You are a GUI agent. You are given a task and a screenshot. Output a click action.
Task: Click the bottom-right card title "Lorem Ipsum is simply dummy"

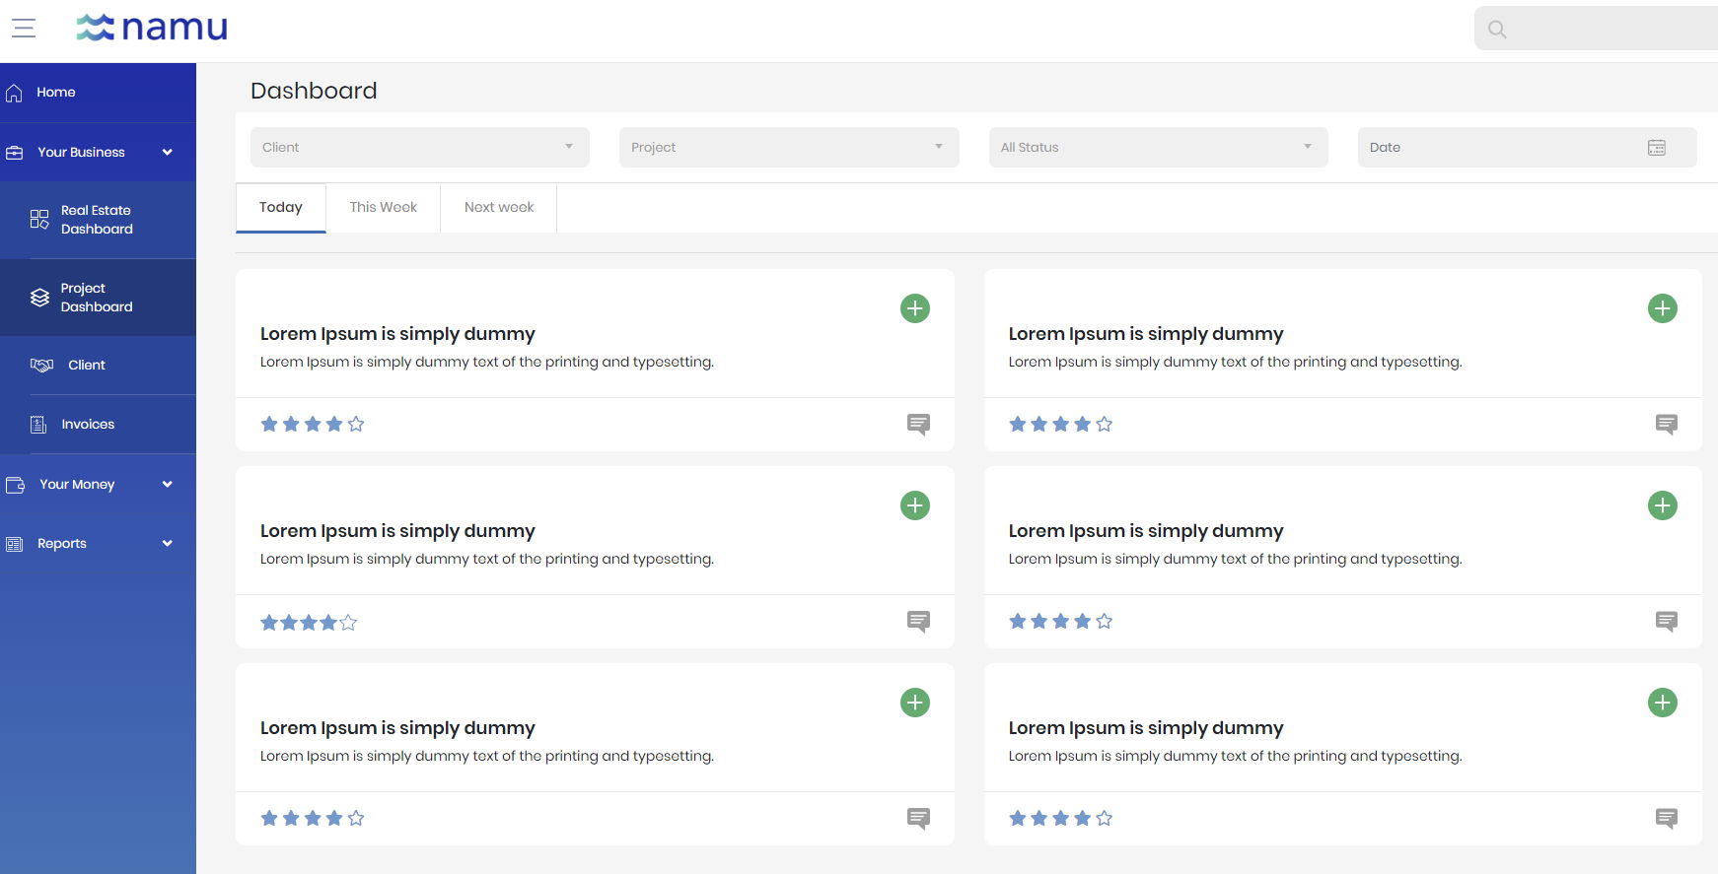click(x=1146, y=728)
